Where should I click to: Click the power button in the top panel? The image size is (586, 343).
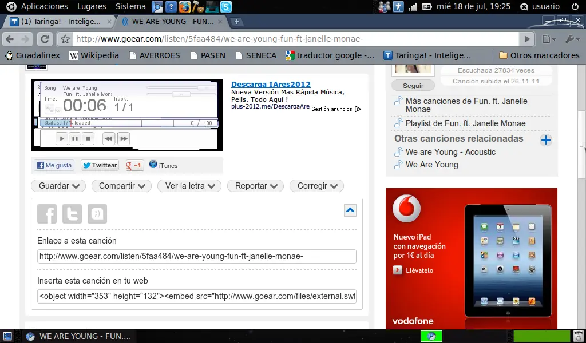575,6
